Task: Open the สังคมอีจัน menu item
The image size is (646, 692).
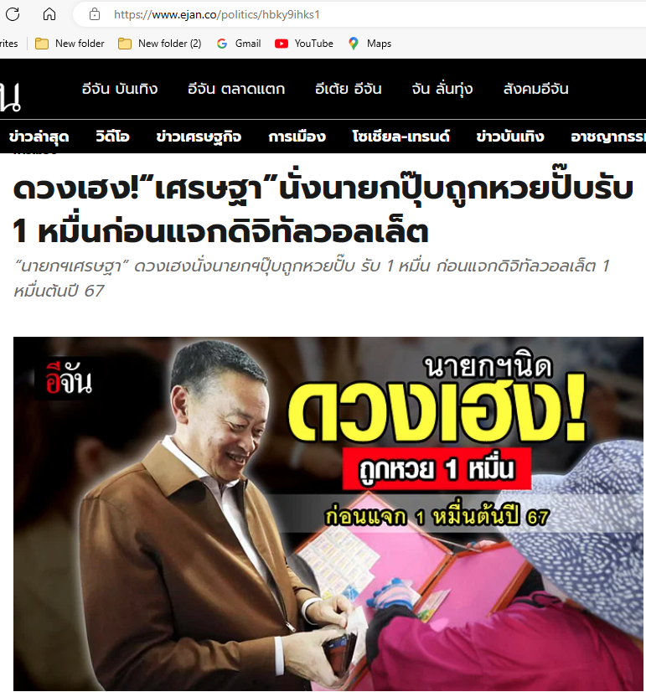Action: [x=535, y=89]
